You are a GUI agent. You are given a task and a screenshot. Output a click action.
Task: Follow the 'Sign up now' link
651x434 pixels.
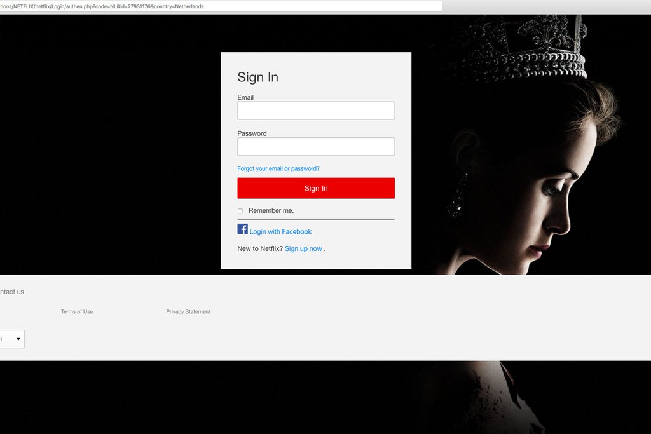(x=303, y=249)
